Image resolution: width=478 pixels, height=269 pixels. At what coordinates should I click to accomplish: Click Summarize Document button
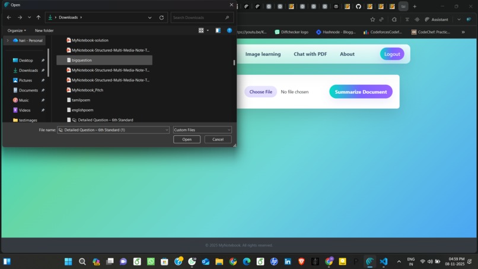[361, 91]
